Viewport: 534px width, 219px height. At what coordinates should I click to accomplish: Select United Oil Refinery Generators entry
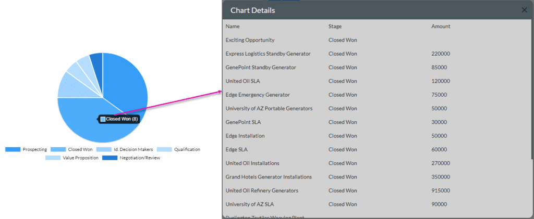pos(262,190)
